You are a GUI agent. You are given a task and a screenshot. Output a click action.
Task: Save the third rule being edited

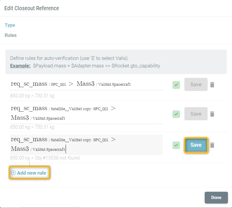point(196,145)
